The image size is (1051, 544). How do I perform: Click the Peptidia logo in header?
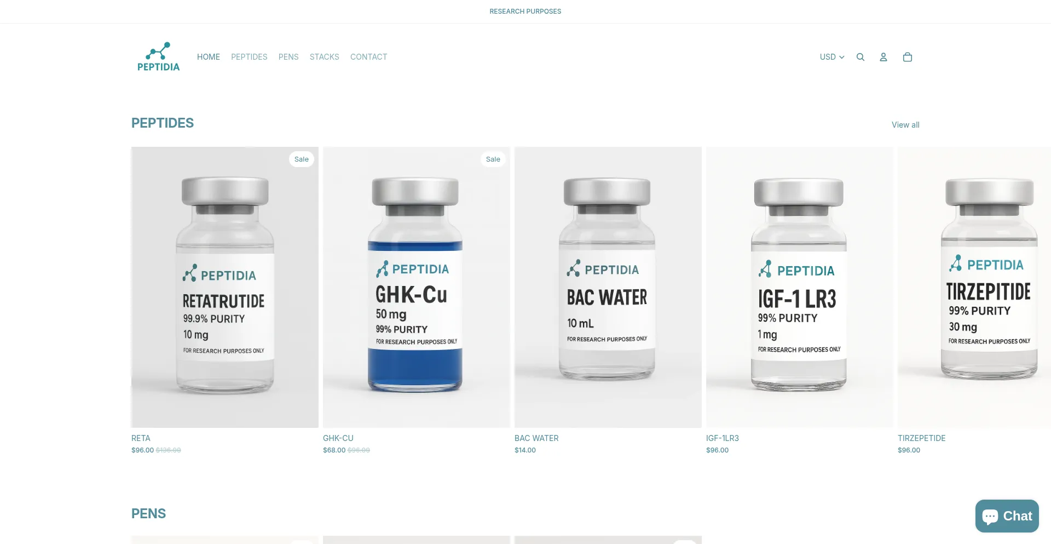[x=158, y=56]
